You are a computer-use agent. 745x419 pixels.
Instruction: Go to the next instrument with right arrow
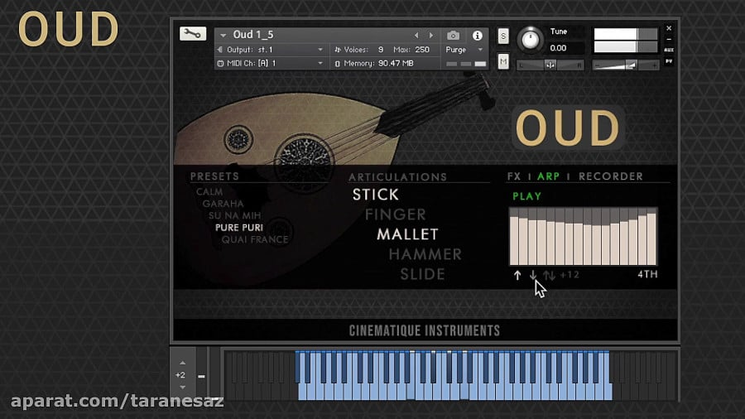pyautogui.click(x=431, y=36)
